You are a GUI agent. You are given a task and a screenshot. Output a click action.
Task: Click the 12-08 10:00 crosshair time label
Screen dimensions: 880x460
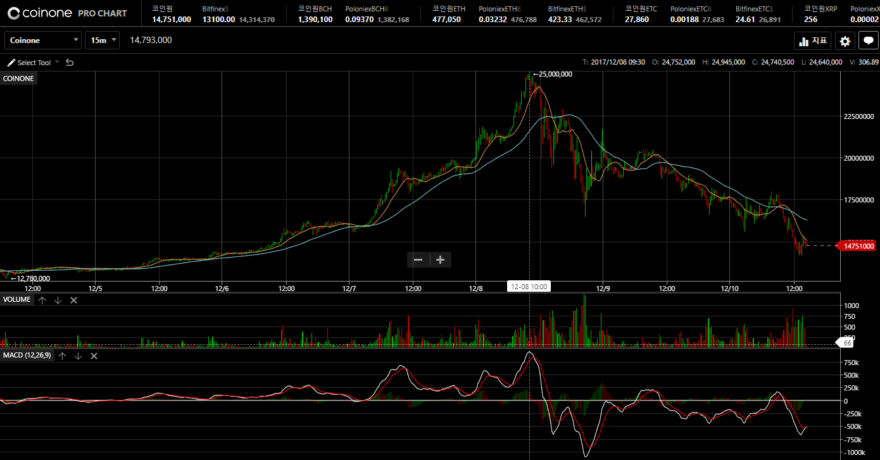pos(529,287)
